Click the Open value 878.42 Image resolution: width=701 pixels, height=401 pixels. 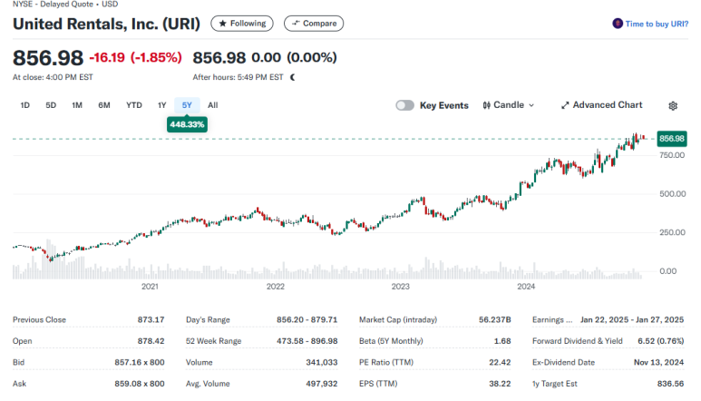pos(151,341)
